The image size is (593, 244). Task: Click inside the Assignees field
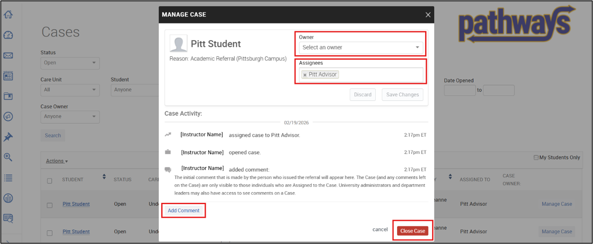pyautogui.click(x=361, y=75)
